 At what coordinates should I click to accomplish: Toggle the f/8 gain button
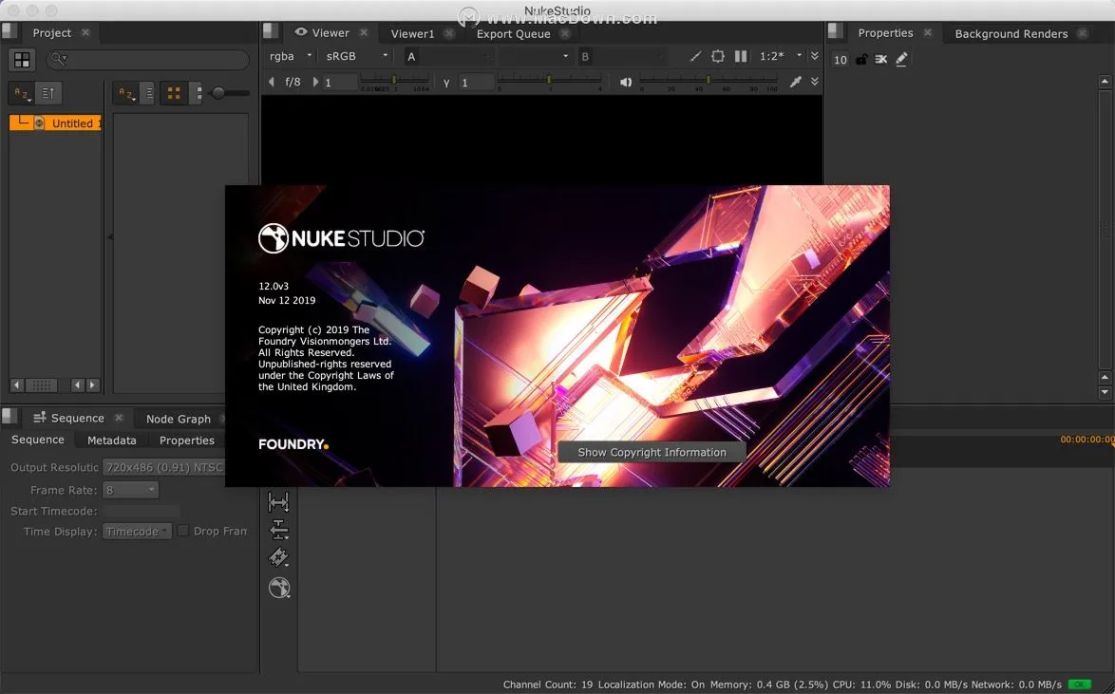(x=293, y=82)
